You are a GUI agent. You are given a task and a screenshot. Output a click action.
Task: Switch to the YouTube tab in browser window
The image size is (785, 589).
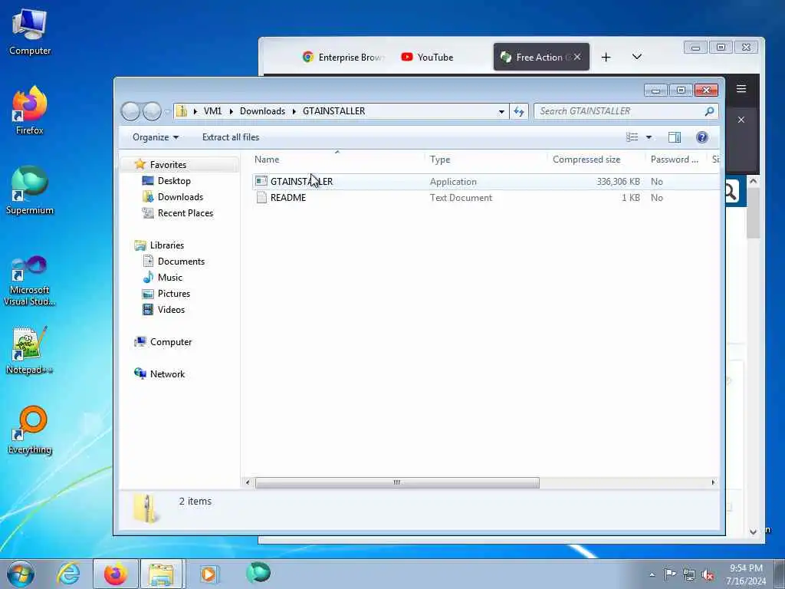pyautogui.click(x=428, y=57)
